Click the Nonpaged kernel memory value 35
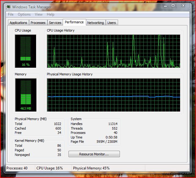 pyautogui.click(x=59, y=155)
